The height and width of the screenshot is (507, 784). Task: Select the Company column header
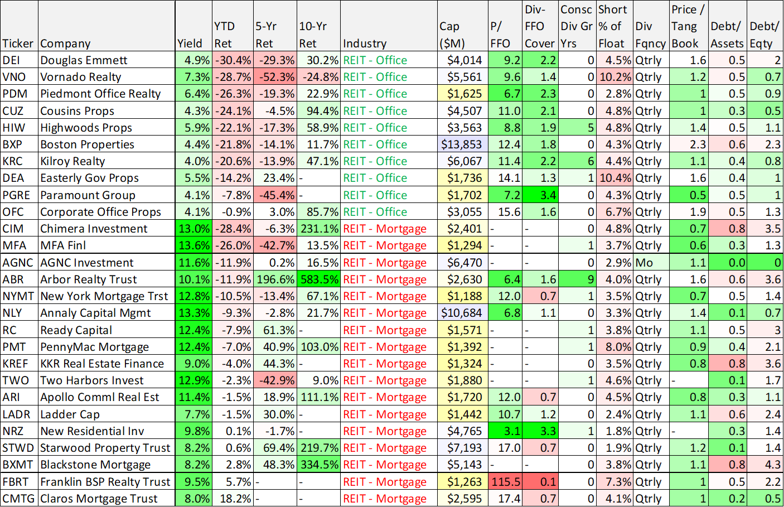tap(107, 26)
